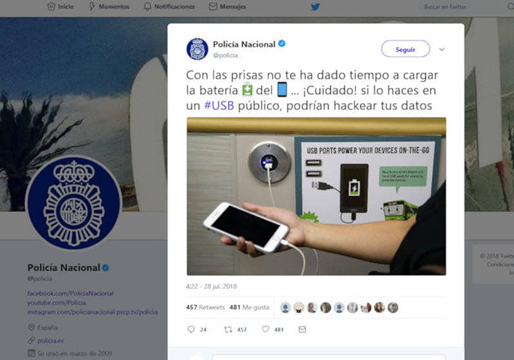
Task: Go to Inicio in the top navigation
Action: point(60,7)
